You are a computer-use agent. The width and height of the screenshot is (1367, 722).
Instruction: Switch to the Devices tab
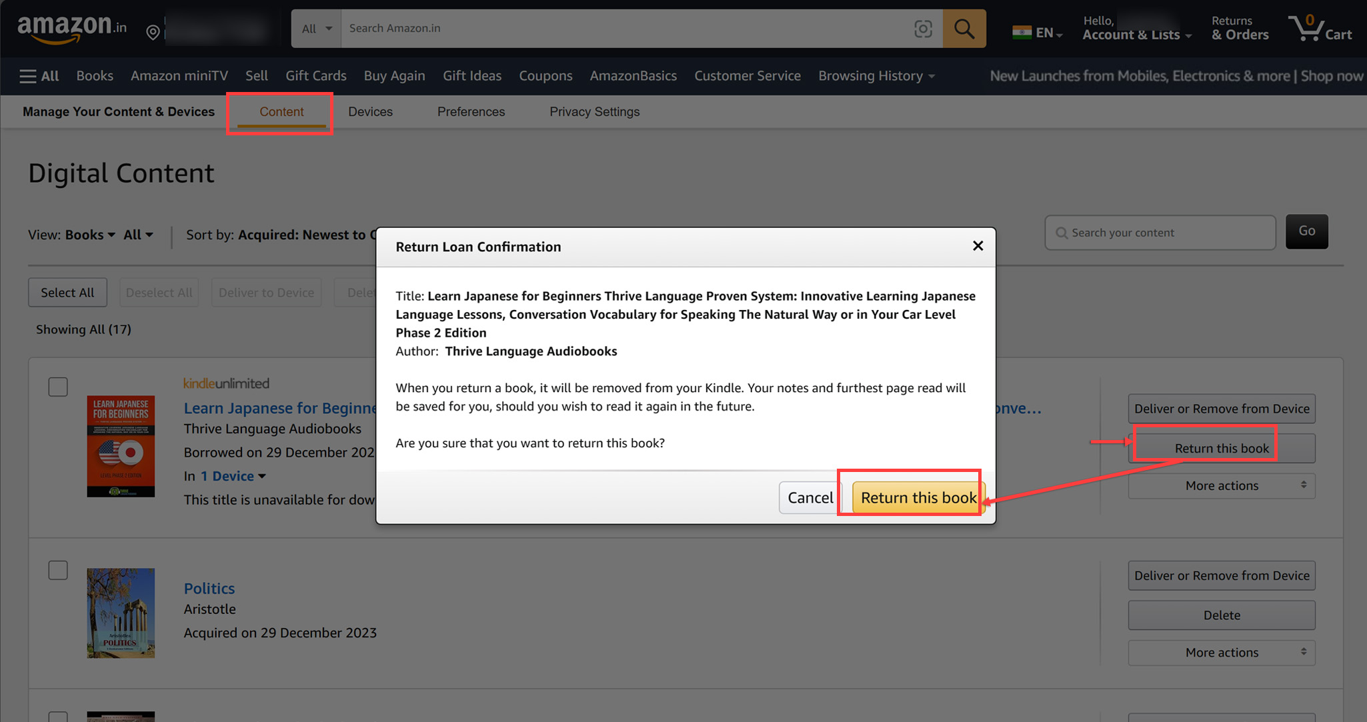click(x=370, y=111)
